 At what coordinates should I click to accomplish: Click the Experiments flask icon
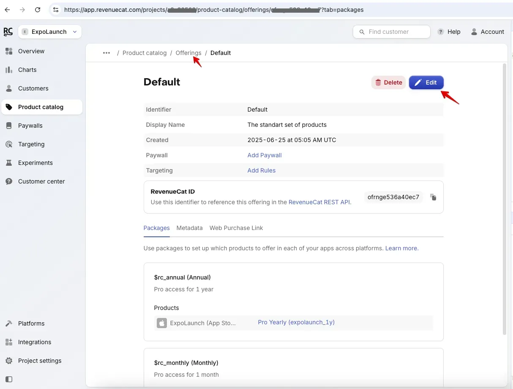[9, 163]
